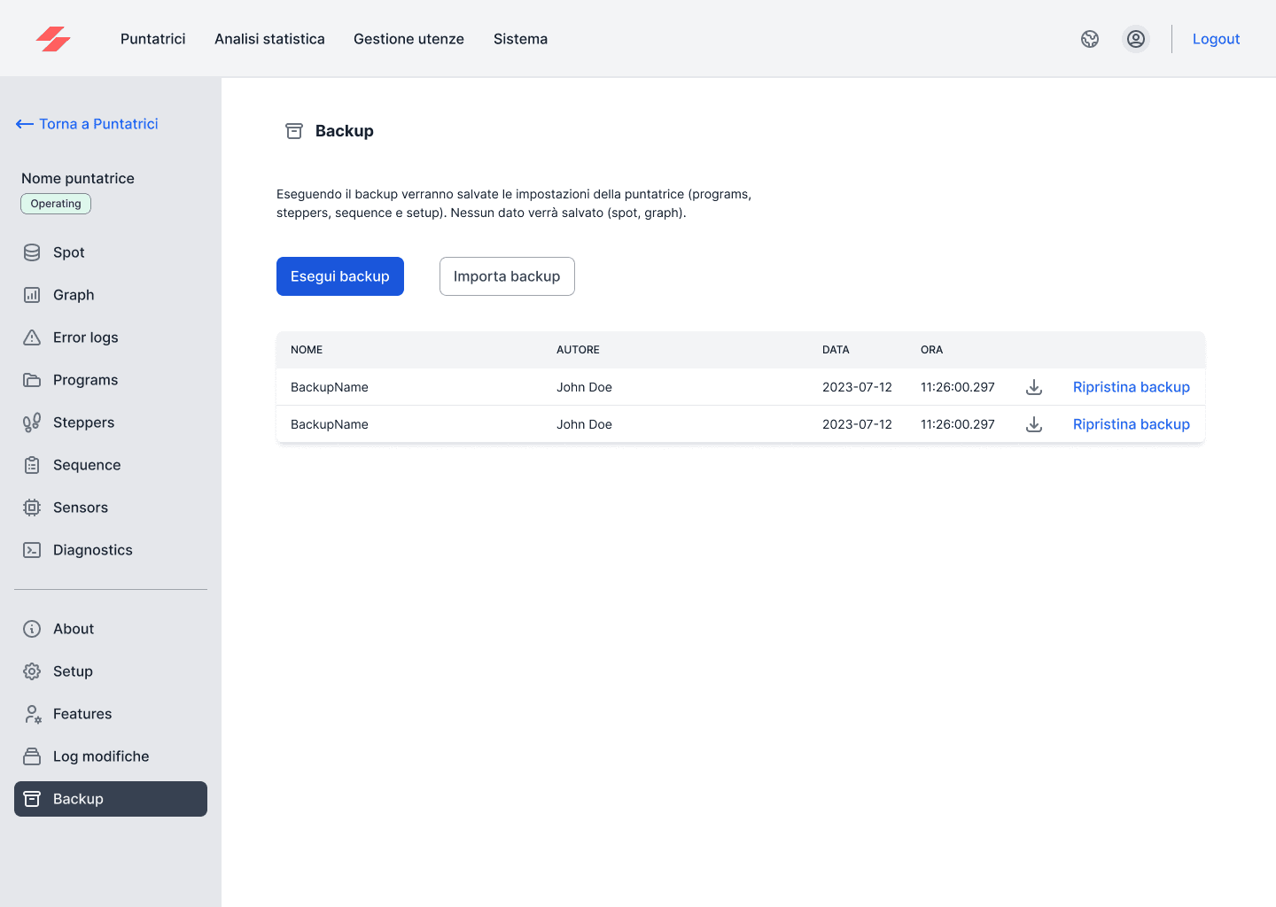This screenshot has width=1276, height=907.
Task: Click the globe icon in the header
Action: tap(1090, 39)
